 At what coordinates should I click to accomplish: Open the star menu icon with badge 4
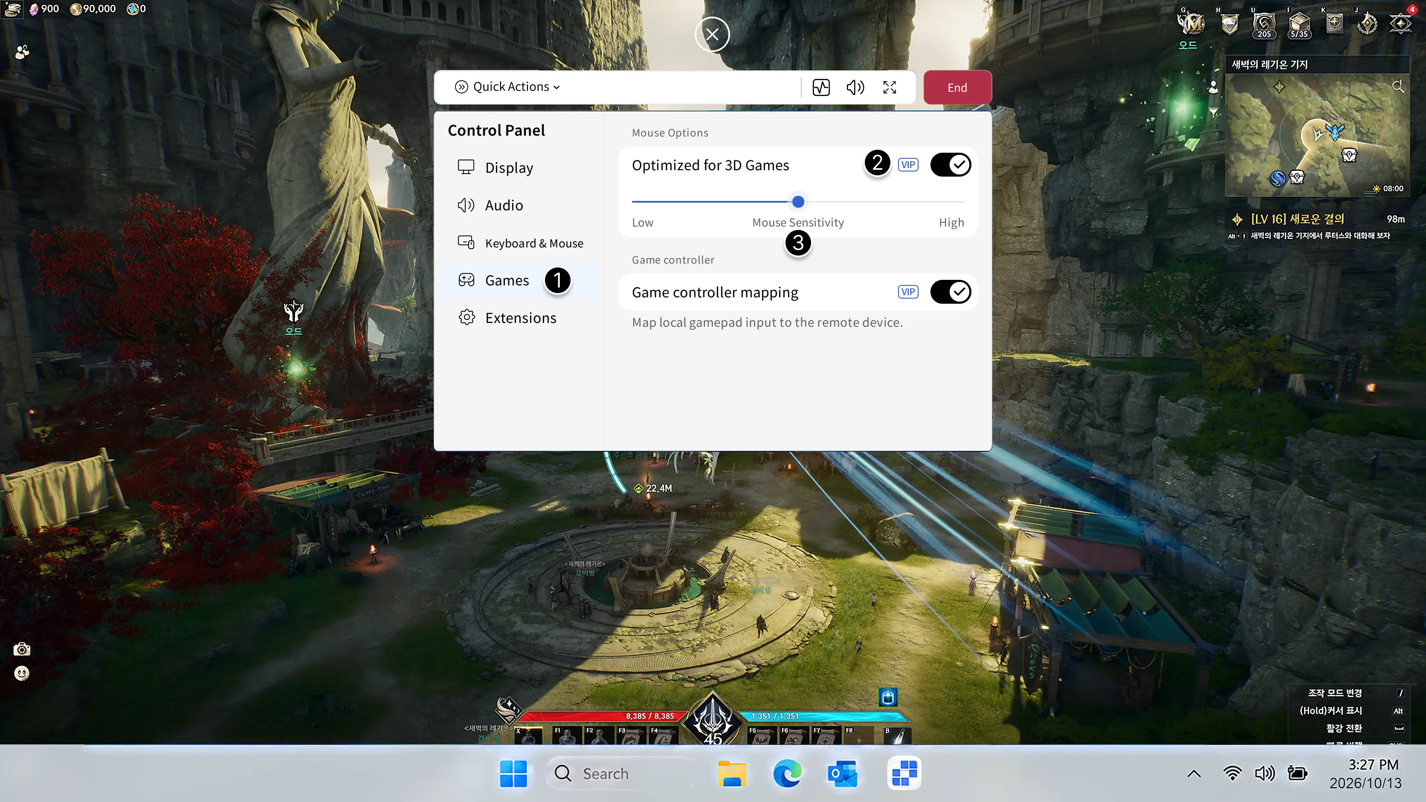click(x=1400, y=23)
